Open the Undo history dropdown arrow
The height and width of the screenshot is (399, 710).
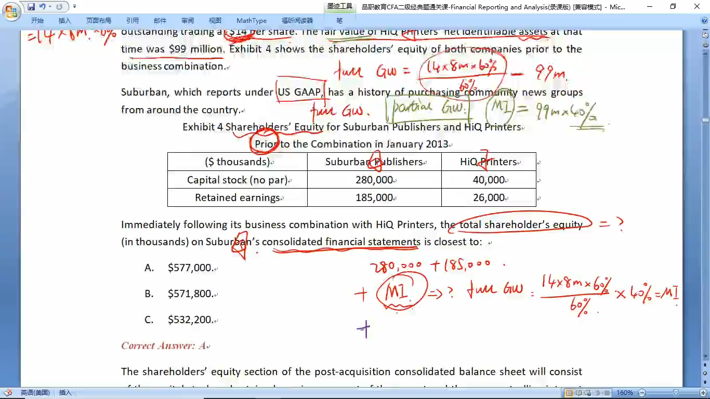[49, 7]
